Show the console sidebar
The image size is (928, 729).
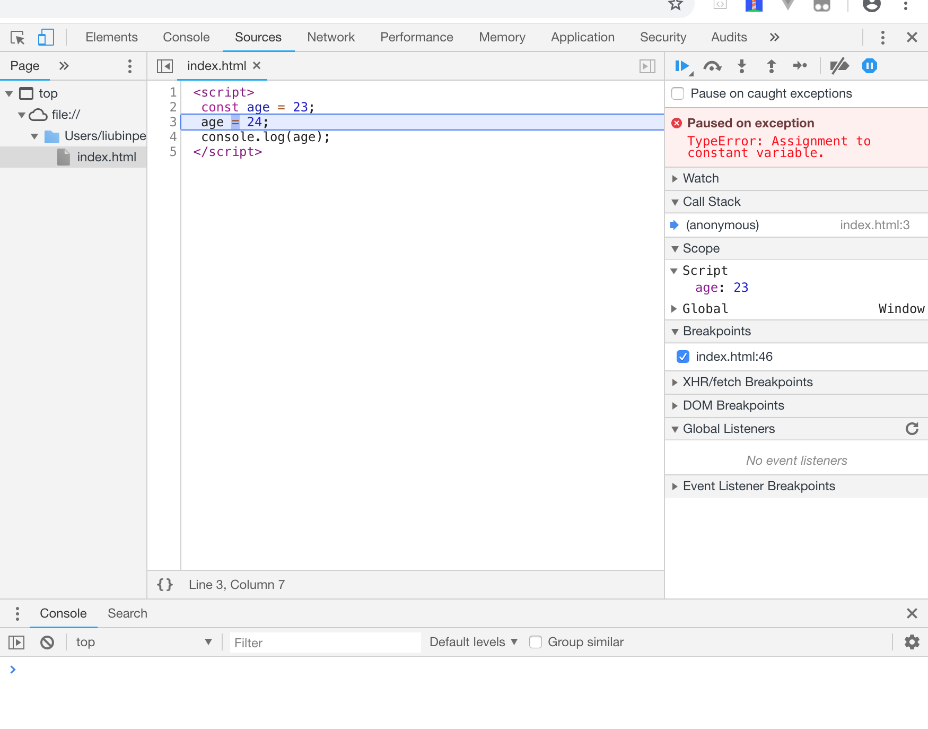pos(16,643)
